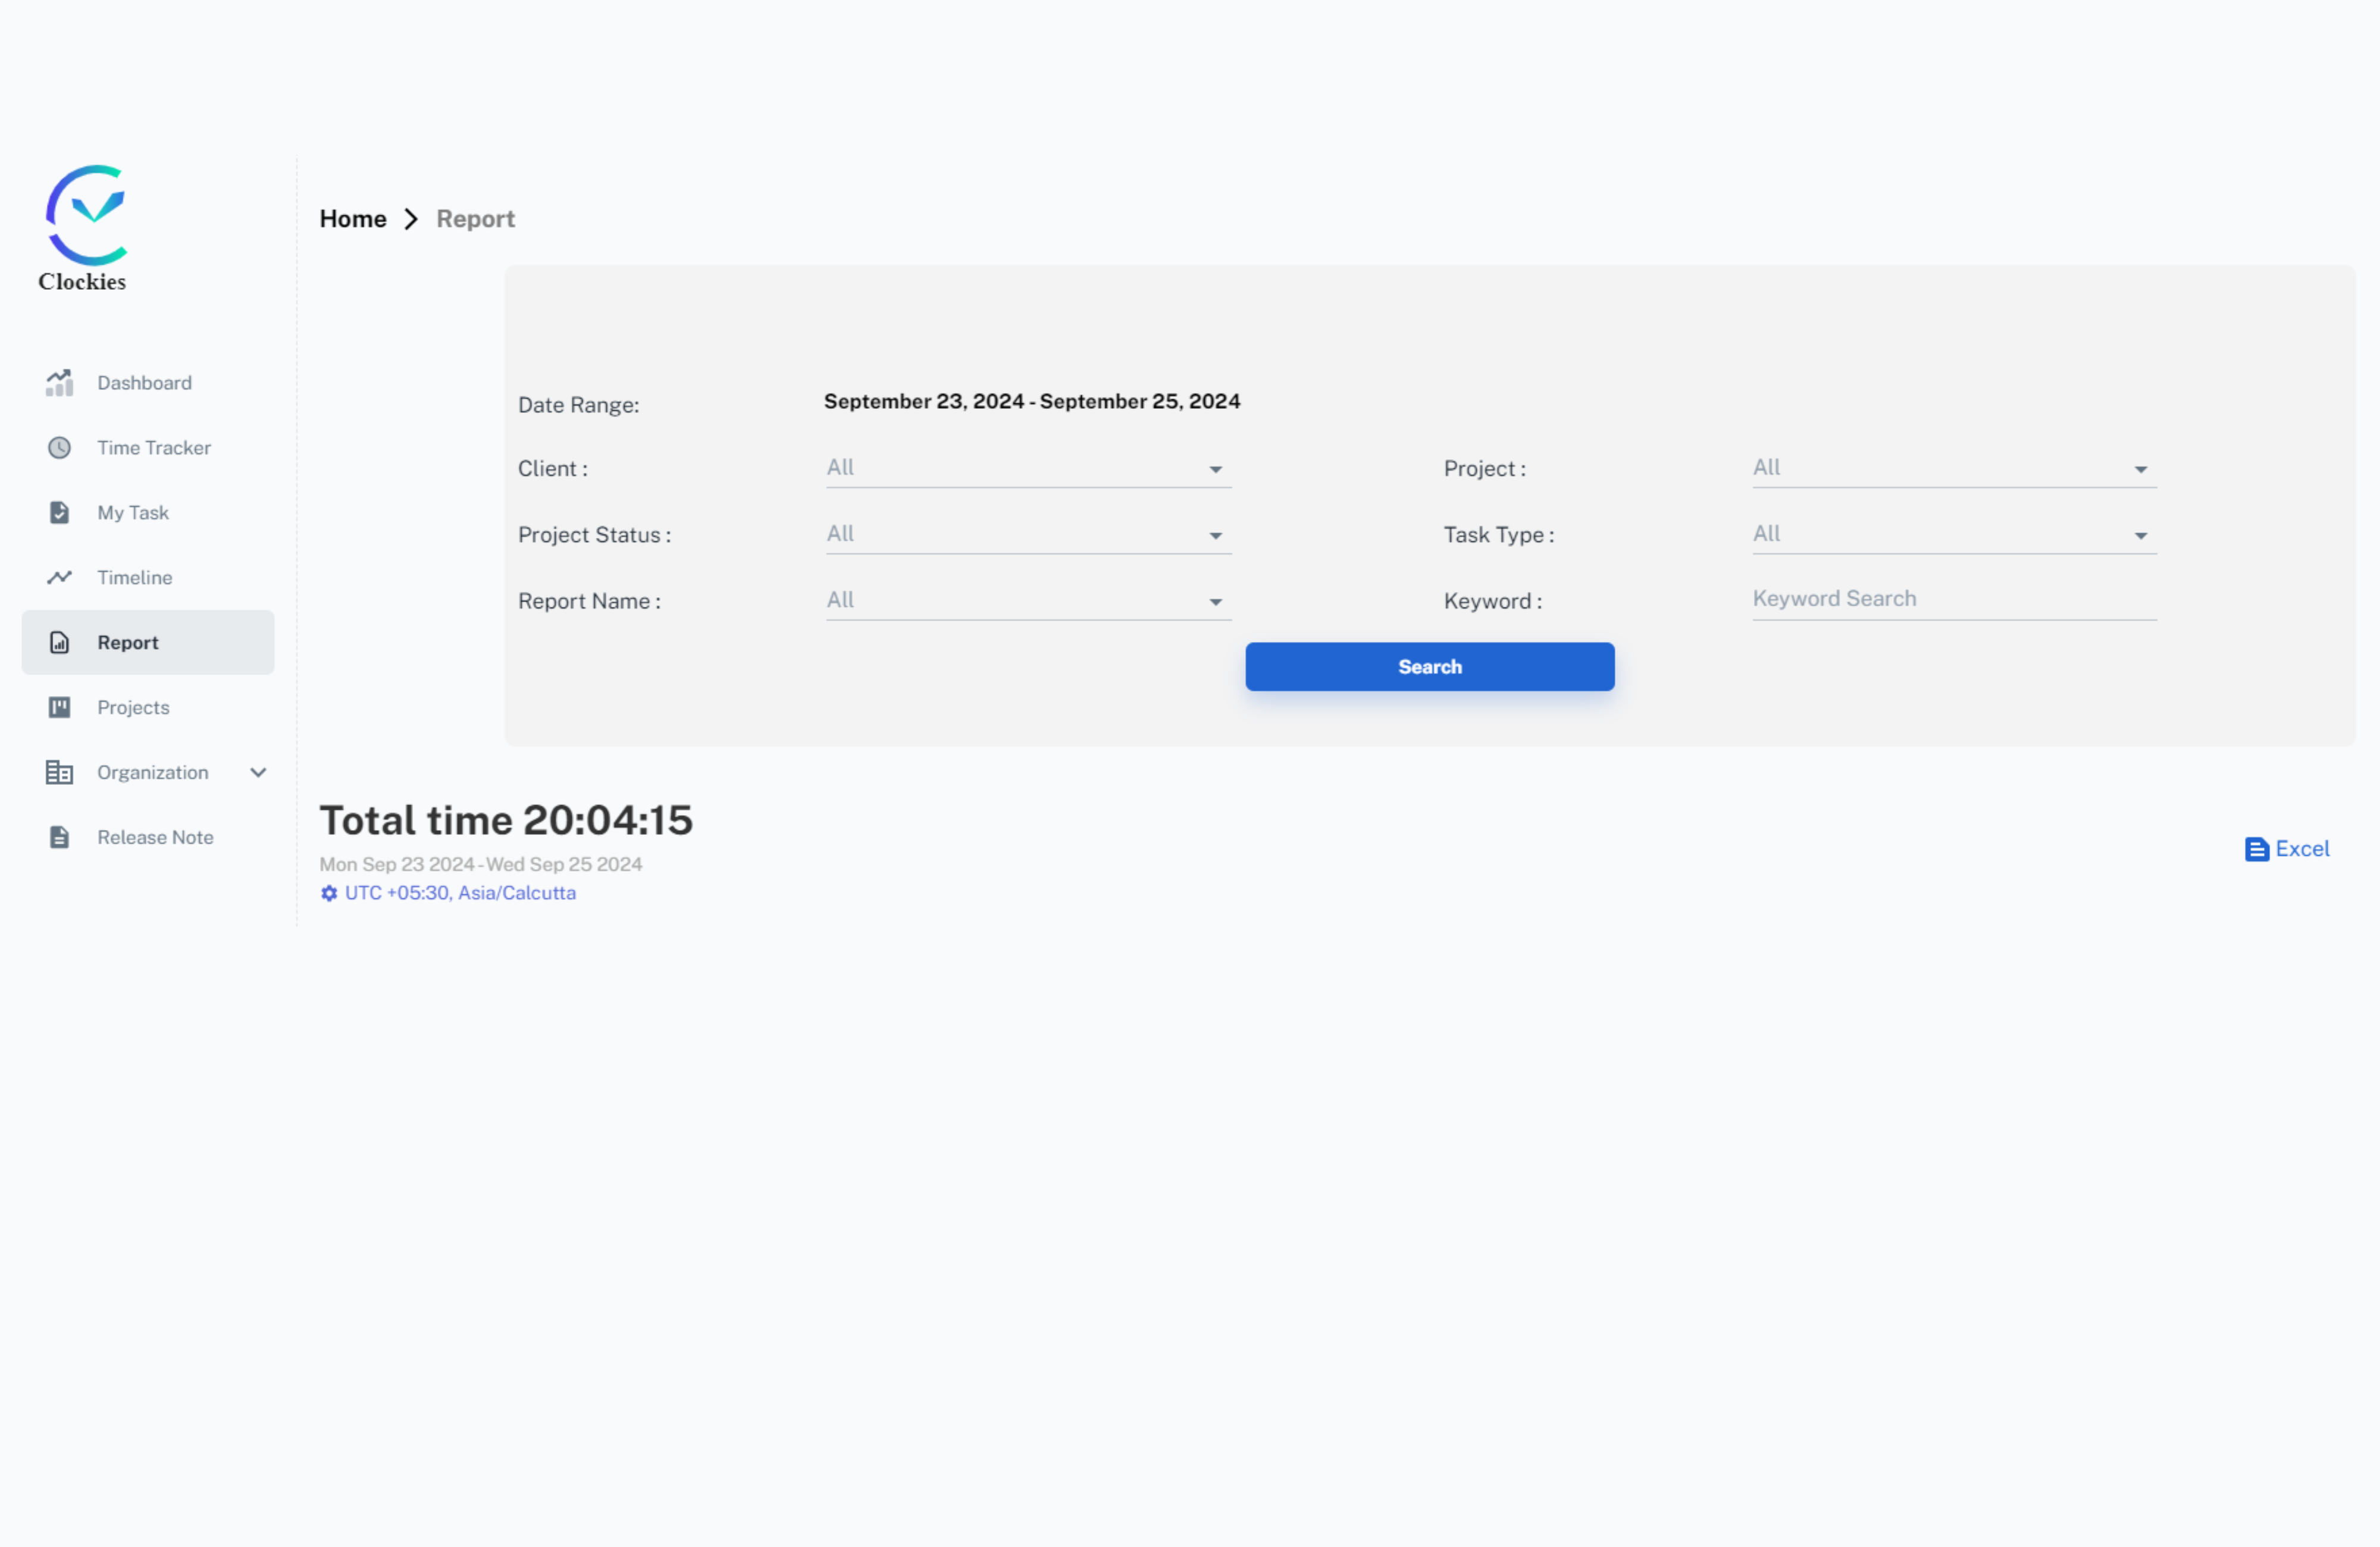Open the Task Type dropdown
Image resolution: width=2380 pixels, height=1547 pixels.
(1954, 535)
